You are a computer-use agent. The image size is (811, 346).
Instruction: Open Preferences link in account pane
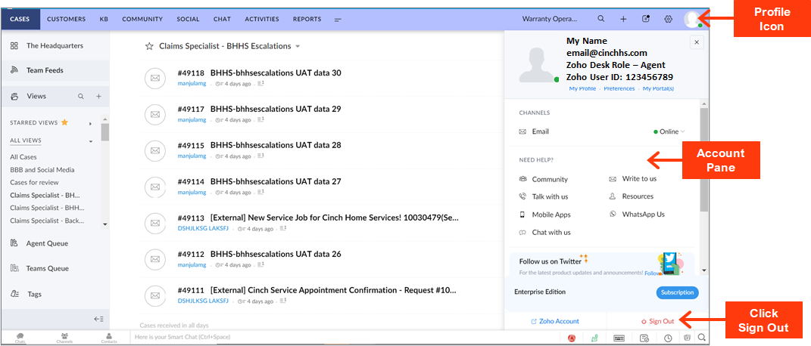[x=619, y=88]
